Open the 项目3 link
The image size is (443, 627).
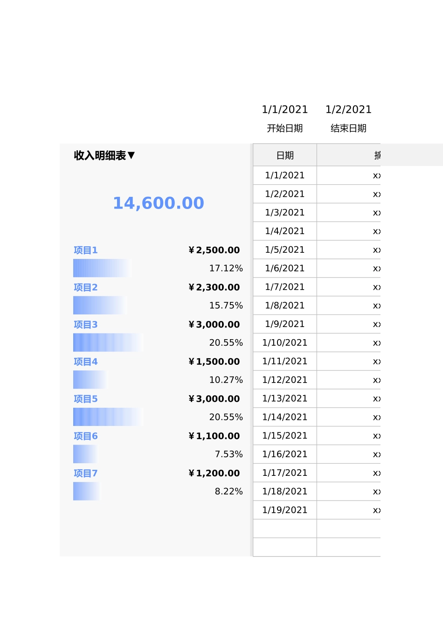pos(86,325)
